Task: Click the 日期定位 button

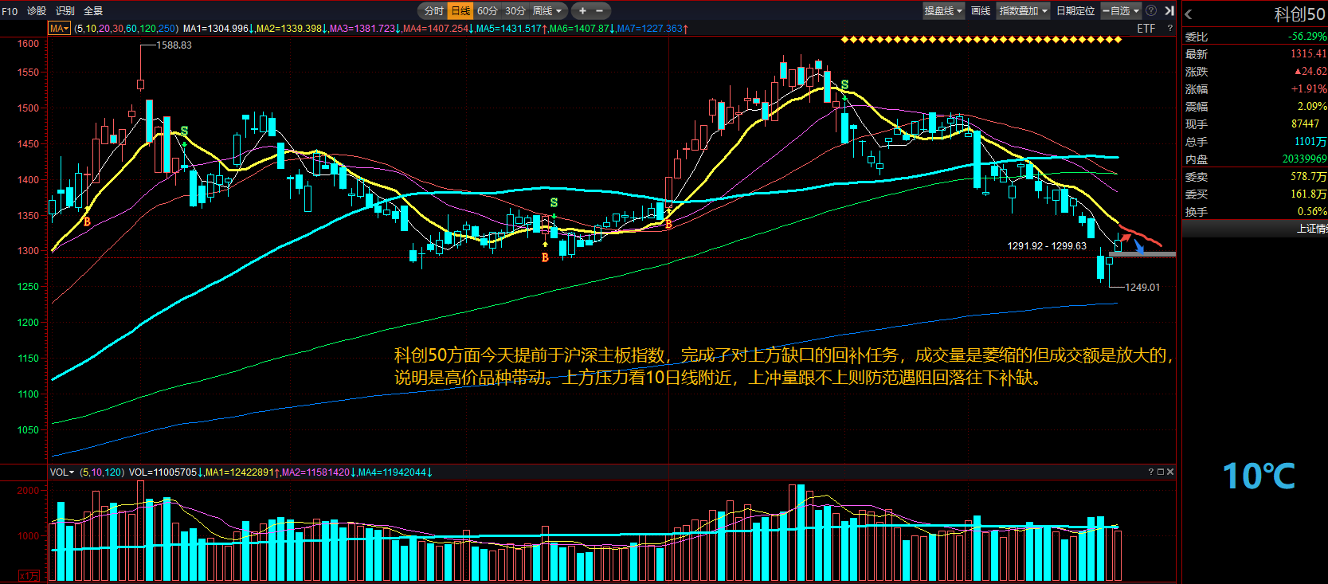Action: 1075,11
